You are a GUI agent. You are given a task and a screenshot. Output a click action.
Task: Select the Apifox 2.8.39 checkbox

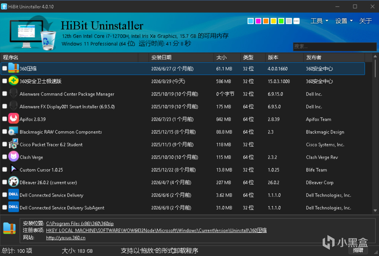click(5, 119)
